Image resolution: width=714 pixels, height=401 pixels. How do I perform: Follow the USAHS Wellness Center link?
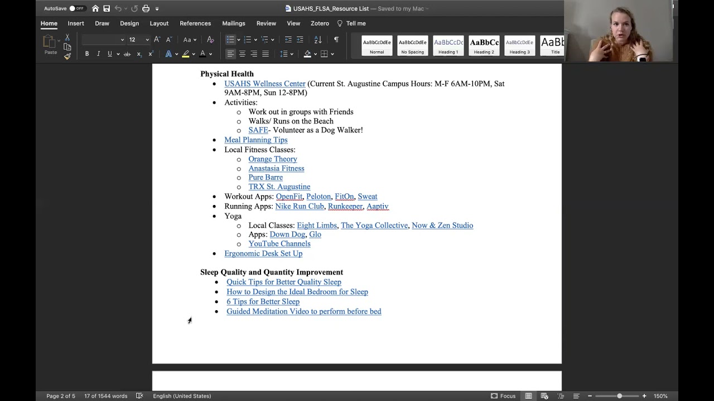(x=265, y=84)
